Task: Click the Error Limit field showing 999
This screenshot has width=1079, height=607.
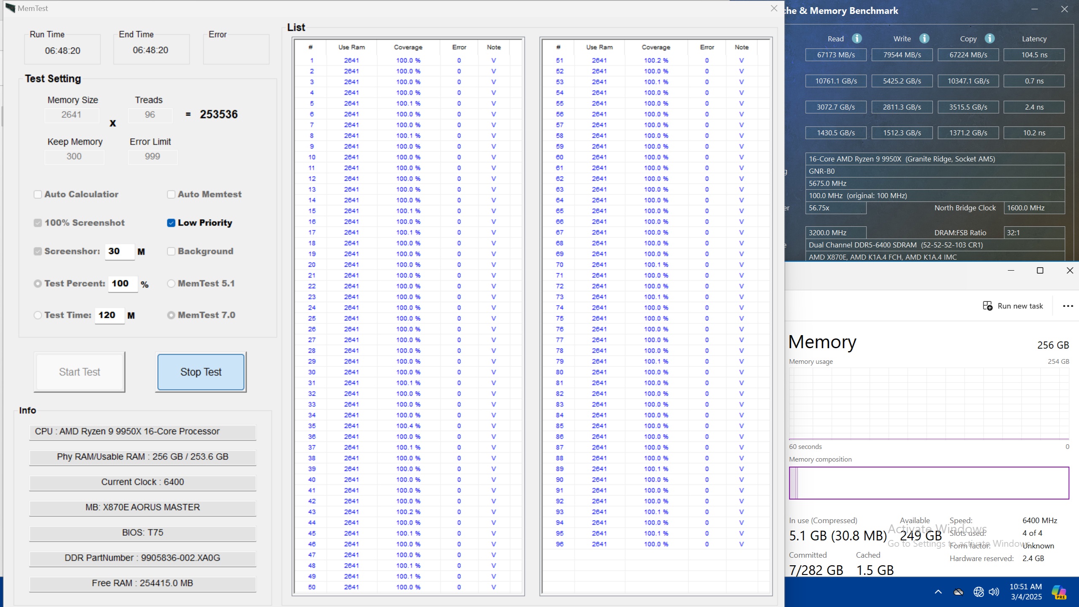Action: (x=153, y=156)
